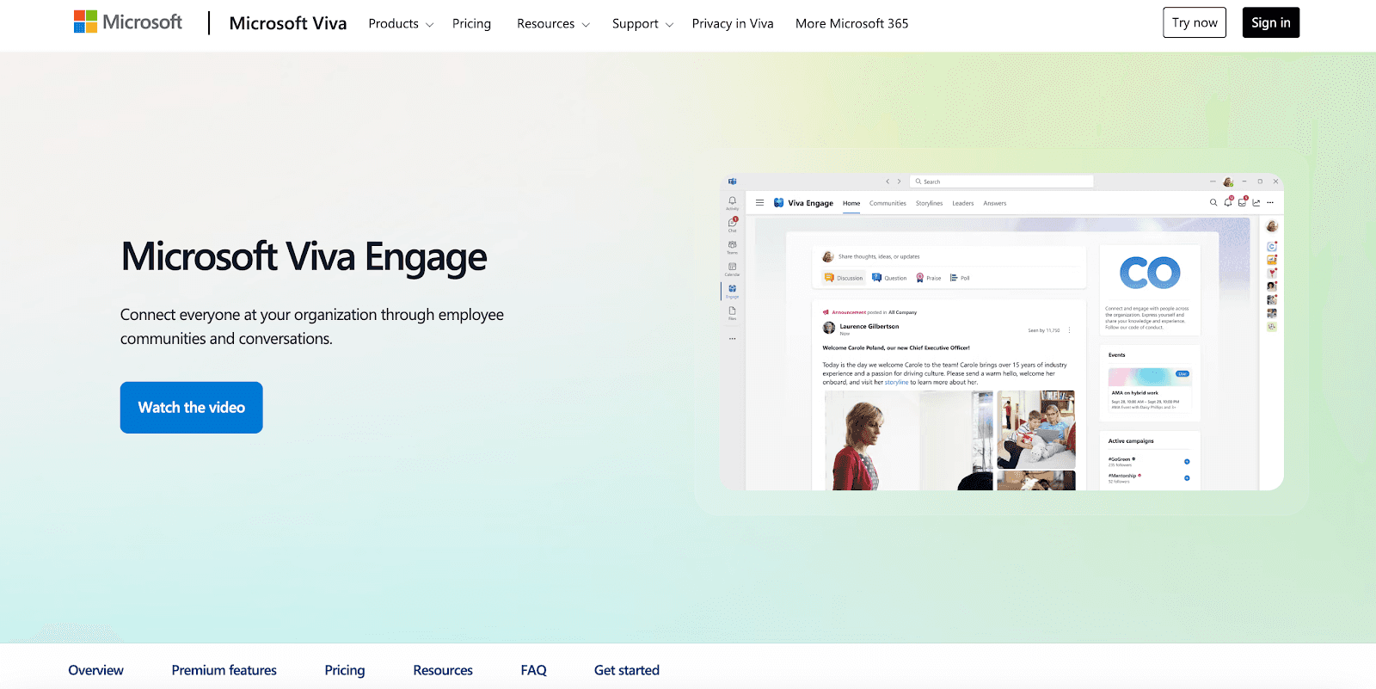Go to the Overview section tab

[x=95, y=670]
